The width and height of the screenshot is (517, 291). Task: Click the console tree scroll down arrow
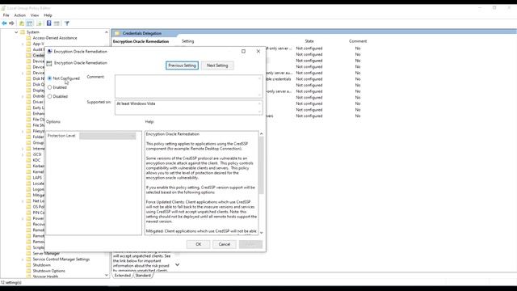pos(106,275)
